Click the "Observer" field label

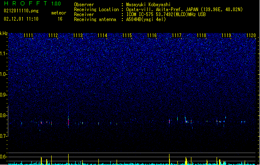pyautogui.click(x=84, y=5)
